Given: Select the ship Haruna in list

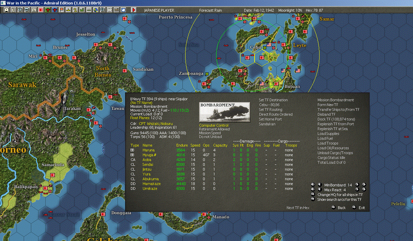Looking at the screenshot, I should point(148,150).
